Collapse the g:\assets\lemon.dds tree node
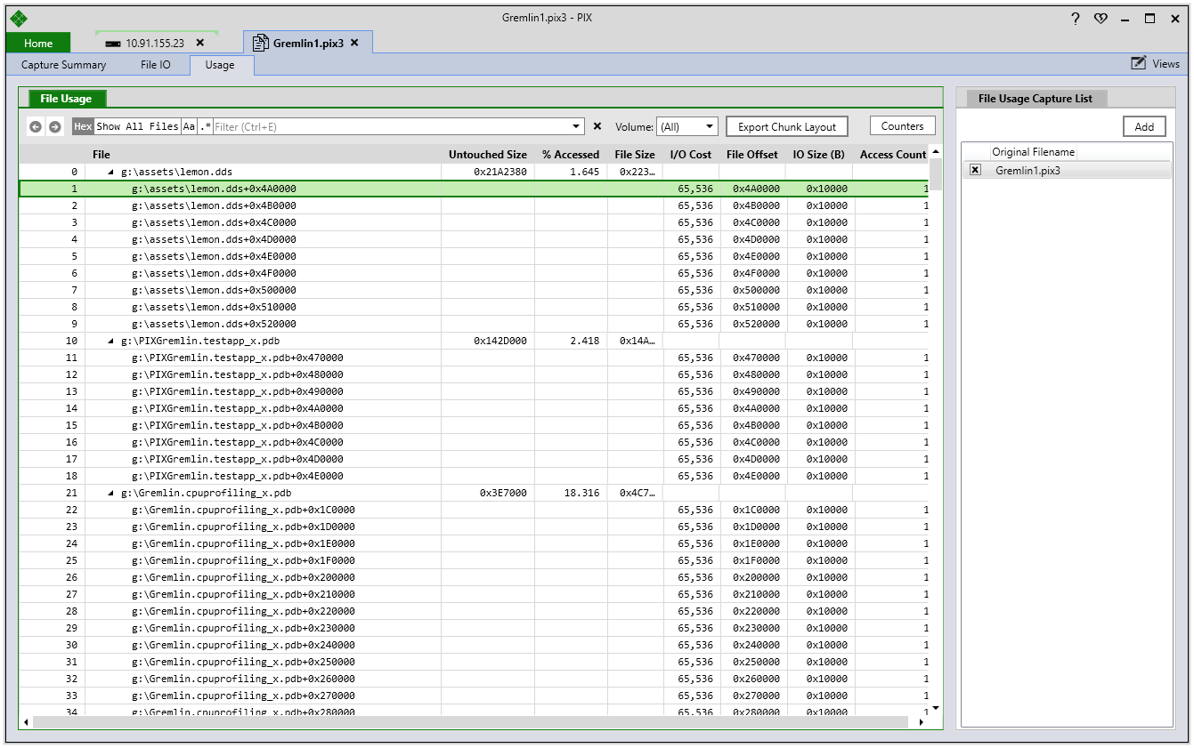 pyautogui.click(x=110, y=172)
